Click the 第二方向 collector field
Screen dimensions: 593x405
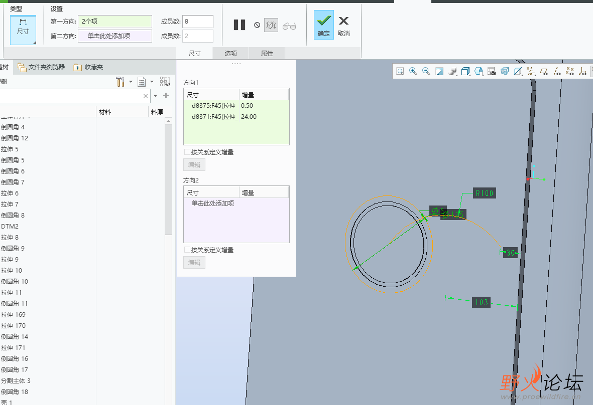(x=115, y=36)
